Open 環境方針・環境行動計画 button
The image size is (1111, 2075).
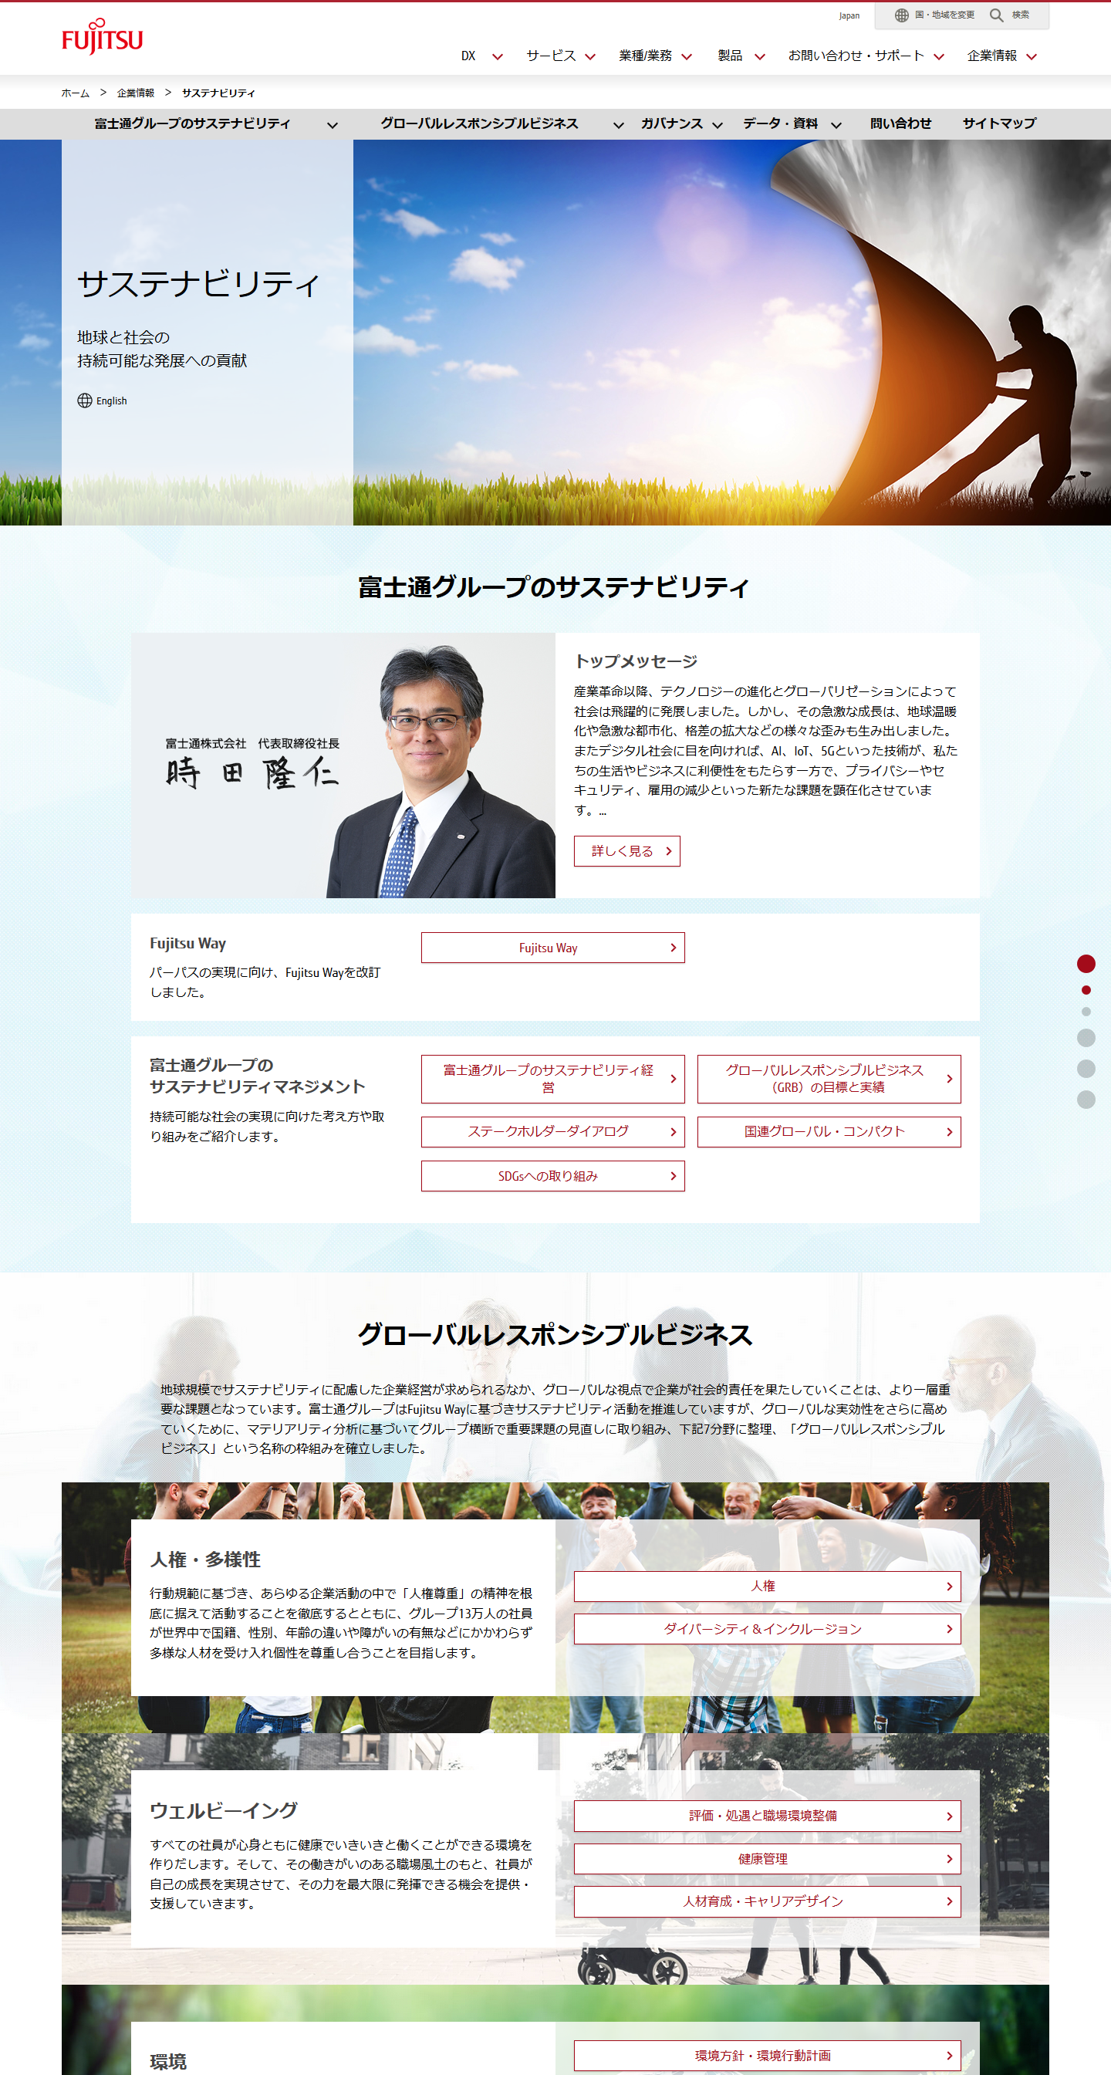tap(767, 2056)
